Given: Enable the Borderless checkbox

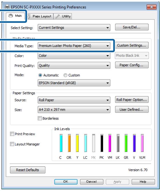Looking at the screenshot, I should (x=40, y=118).
